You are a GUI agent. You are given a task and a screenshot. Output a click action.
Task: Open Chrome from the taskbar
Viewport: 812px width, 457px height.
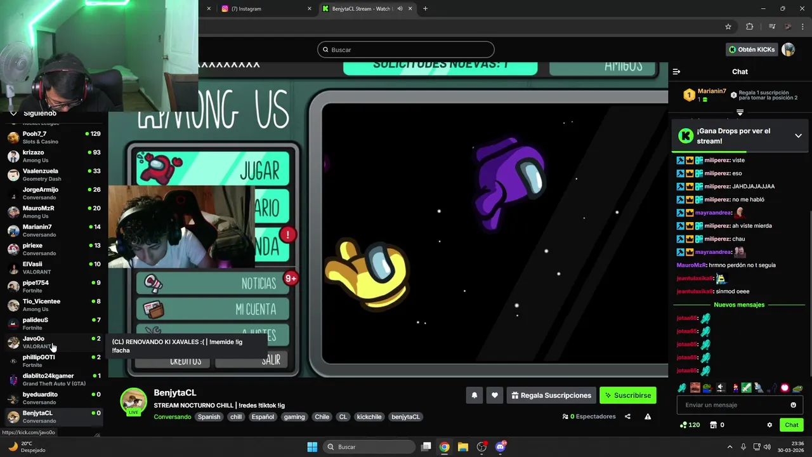tap(445, 447)
